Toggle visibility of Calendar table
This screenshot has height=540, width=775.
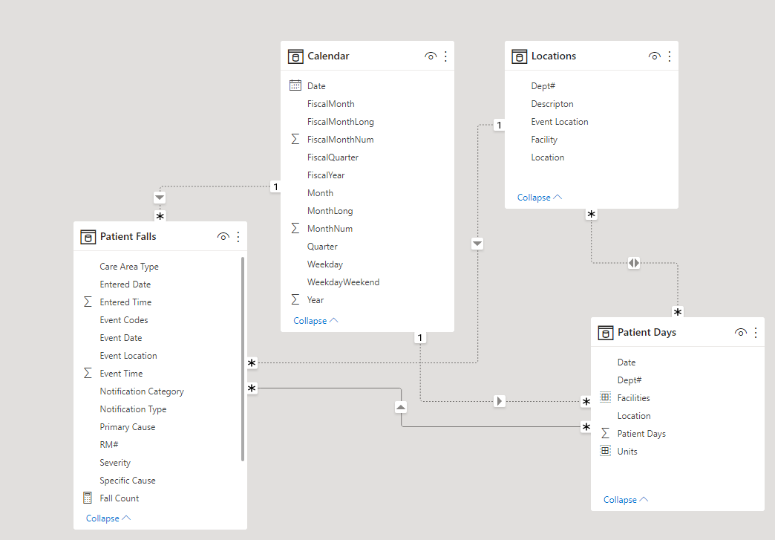click(431, 56)
